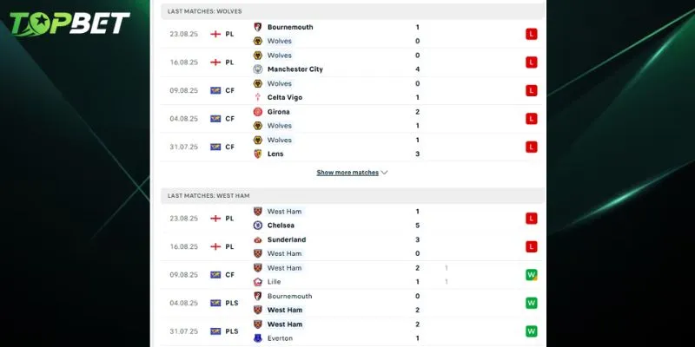Click the 31.08.25 West Ham vs Everton row
Screen dimensions: 695x347
pyautogui.click(x=347, y=331)
